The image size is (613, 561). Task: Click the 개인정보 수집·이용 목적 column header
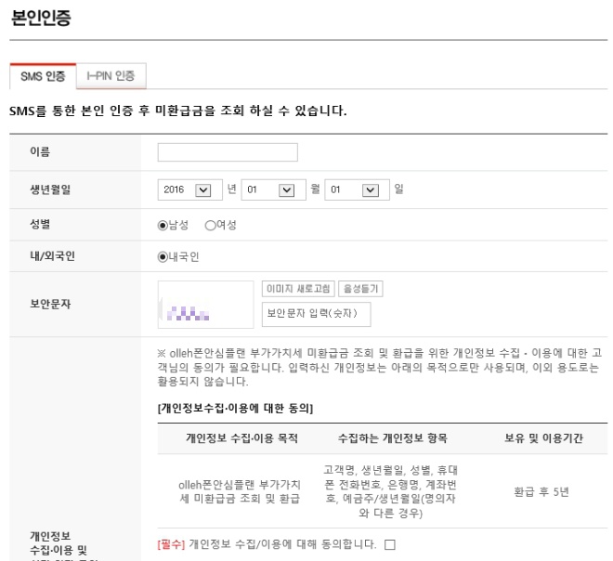point(242,438)
